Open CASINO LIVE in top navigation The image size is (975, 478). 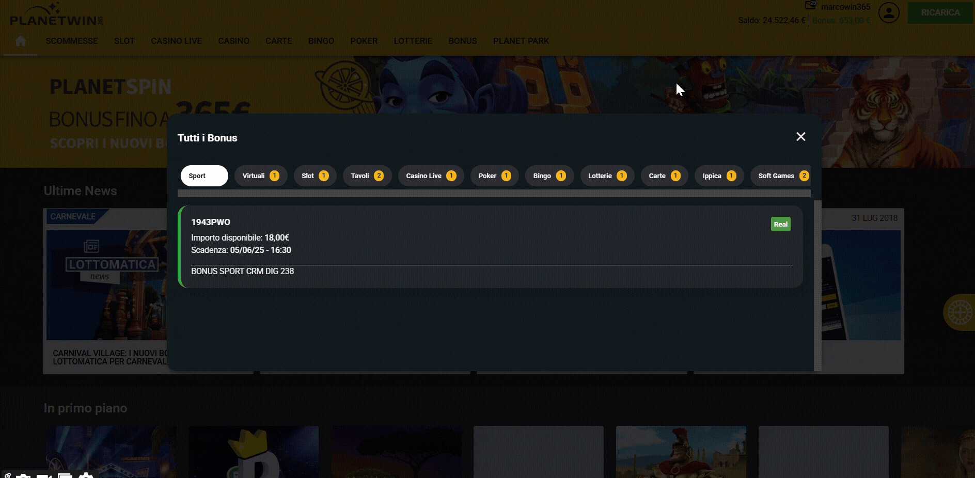pyautogui.click(x=176, y=41)
